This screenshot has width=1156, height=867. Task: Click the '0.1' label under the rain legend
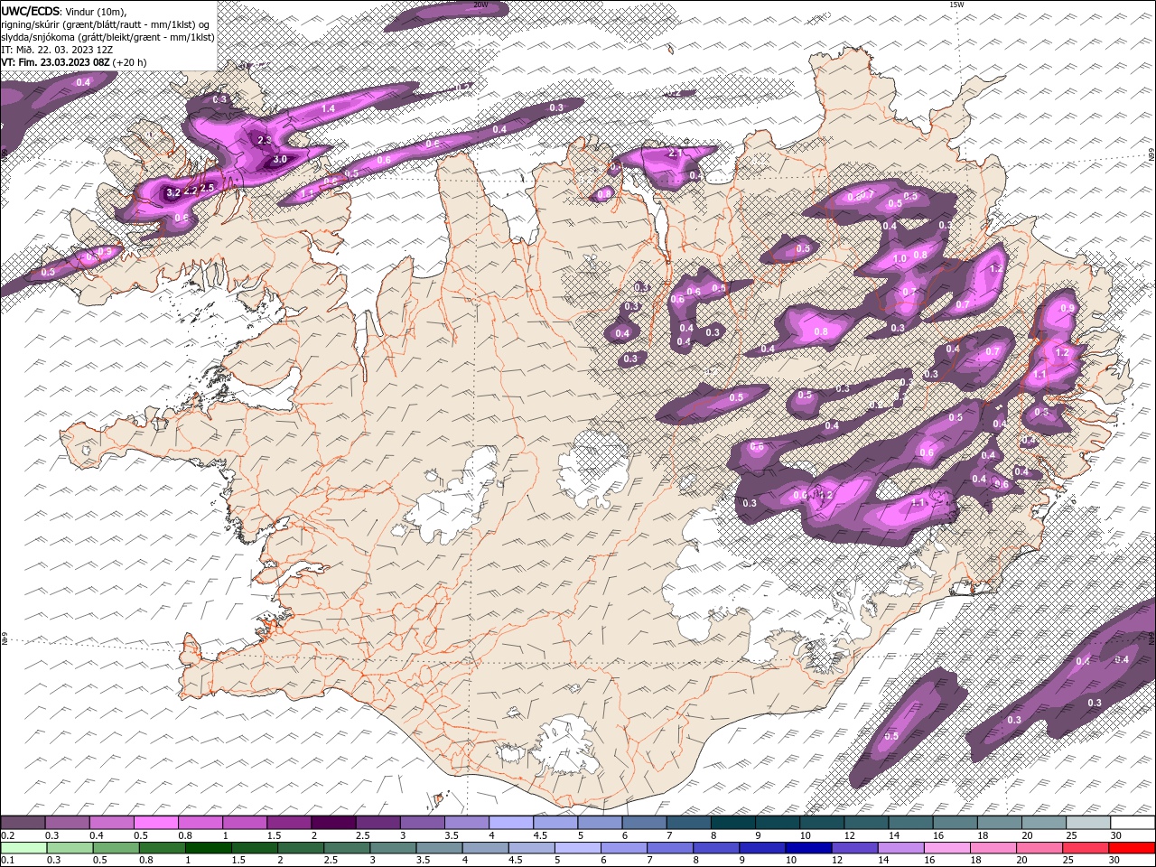[8, 861]
